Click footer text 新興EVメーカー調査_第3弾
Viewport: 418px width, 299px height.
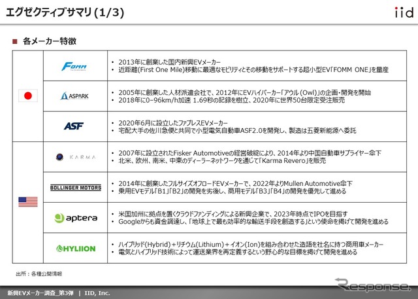coord(40,293)
